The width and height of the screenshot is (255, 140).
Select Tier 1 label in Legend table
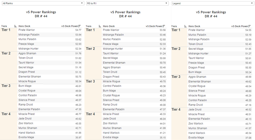[176, 30]
